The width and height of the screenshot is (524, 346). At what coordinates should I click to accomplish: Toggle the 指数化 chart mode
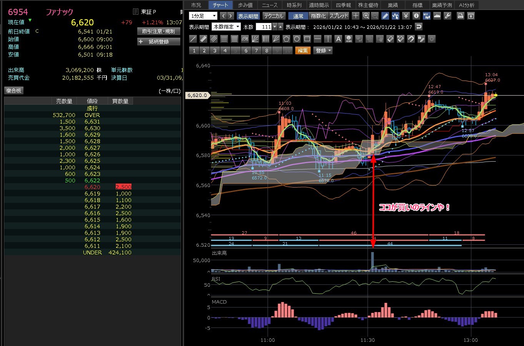pyautogui.click(x=318, y=16)
